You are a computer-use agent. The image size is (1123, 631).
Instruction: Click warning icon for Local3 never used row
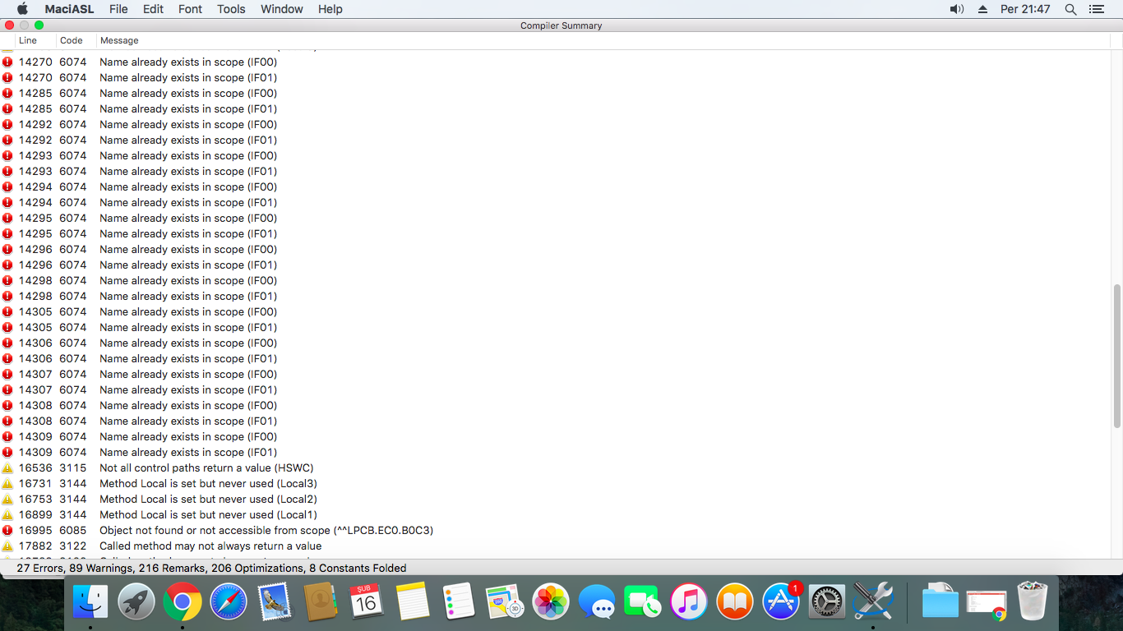point(7,484)
